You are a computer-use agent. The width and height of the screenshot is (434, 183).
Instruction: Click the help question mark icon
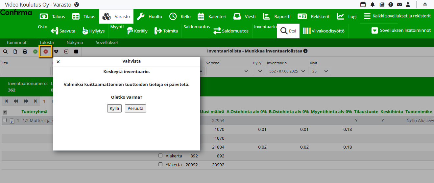[391, 5]
